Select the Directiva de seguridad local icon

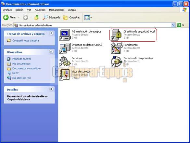click(117, 35)
